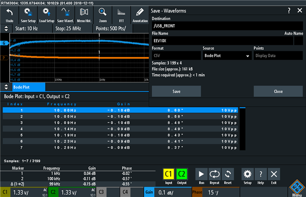The image size is (306, 197).
Task: Set the Start: 10 Hz frequency
Action: [x=32, y=29]
